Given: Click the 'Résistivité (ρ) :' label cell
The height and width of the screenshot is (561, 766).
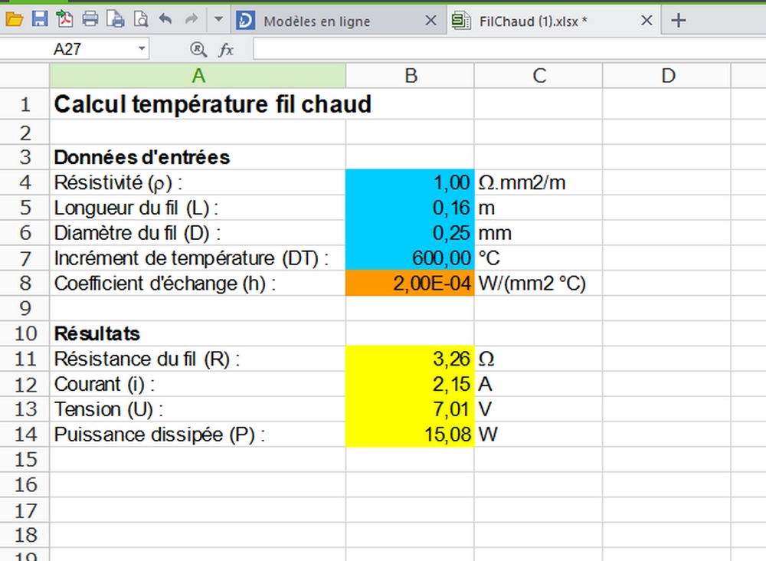Looking at the screenshot, I should (x=198, y=182).
